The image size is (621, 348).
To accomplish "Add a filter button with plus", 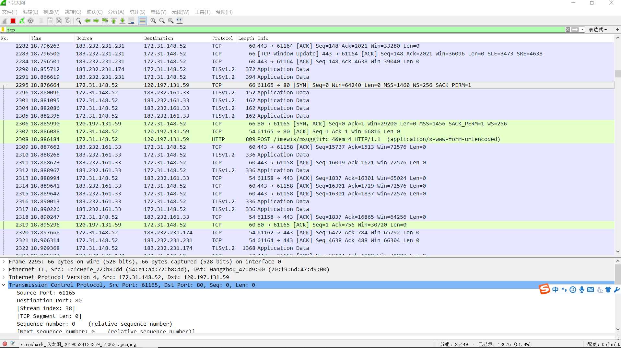I will pos(617,29).
